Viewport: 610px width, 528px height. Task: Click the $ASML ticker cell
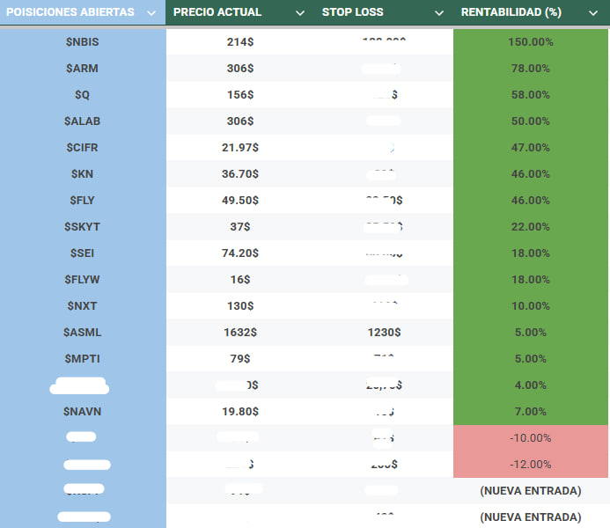click(x=83, y=333)
